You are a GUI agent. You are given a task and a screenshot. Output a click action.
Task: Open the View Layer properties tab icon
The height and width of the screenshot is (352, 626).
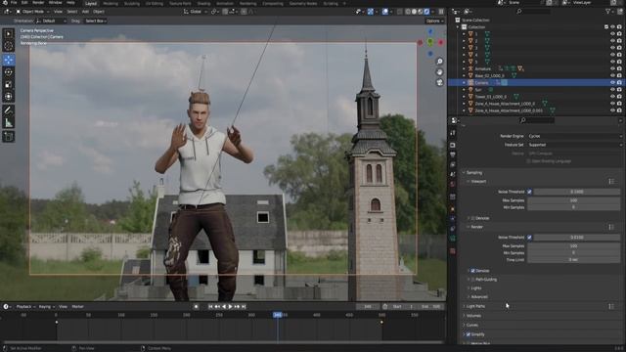[452, 164]
